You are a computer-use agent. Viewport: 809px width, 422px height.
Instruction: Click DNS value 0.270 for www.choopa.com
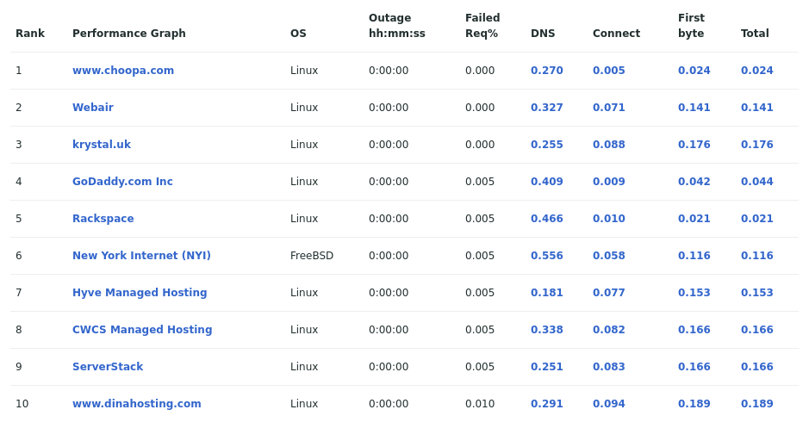point(547,71)
